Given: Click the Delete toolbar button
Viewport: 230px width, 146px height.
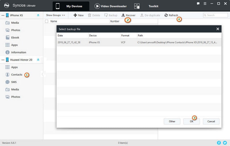Looking at the screenshot, I should pos(94,15).
